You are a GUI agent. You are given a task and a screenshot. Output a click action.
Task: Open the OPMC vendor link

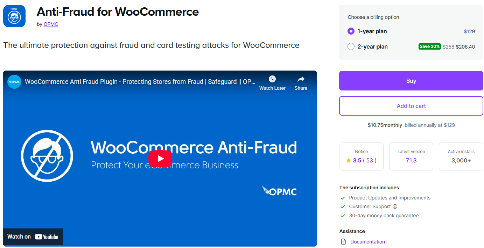tap(51, 24)
